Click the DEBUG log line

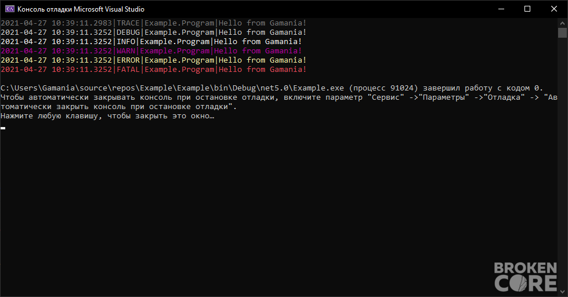[x=154, y=32]
